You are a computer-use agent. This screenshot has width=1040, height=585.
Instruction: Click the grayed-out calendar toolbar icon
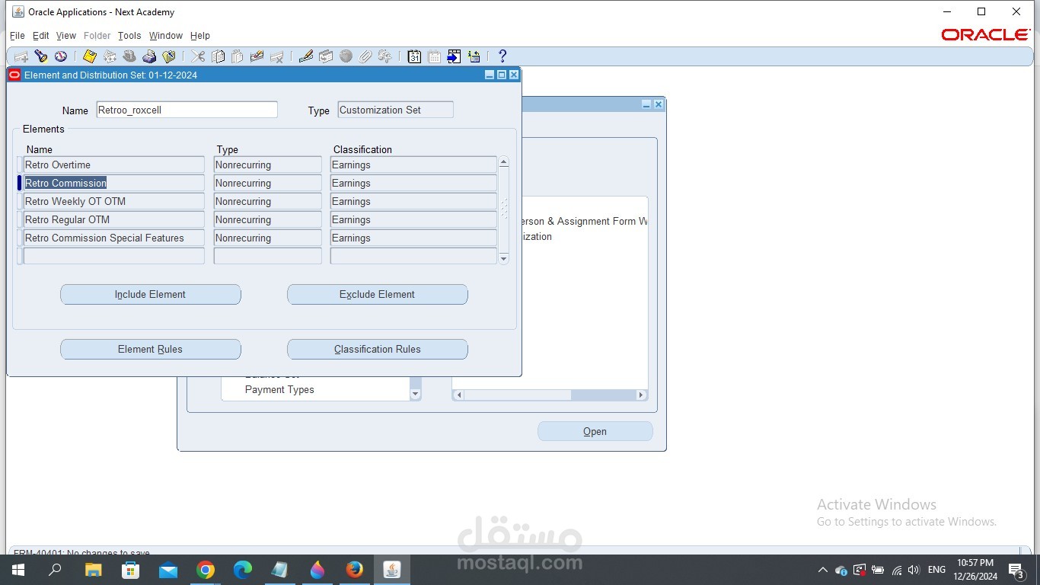point(434,56)
